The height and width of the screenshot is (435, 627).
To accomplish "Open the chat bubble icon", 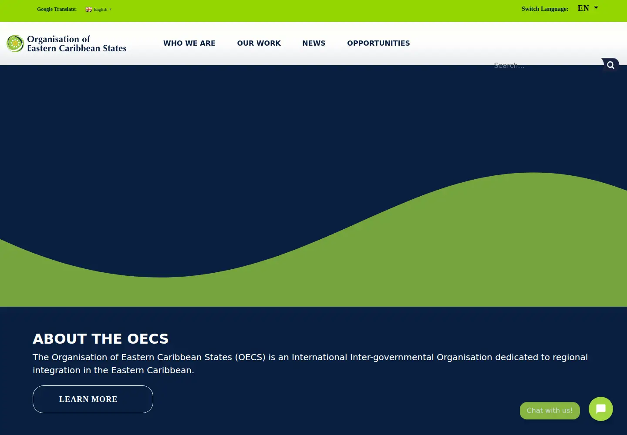I will 601,409.
